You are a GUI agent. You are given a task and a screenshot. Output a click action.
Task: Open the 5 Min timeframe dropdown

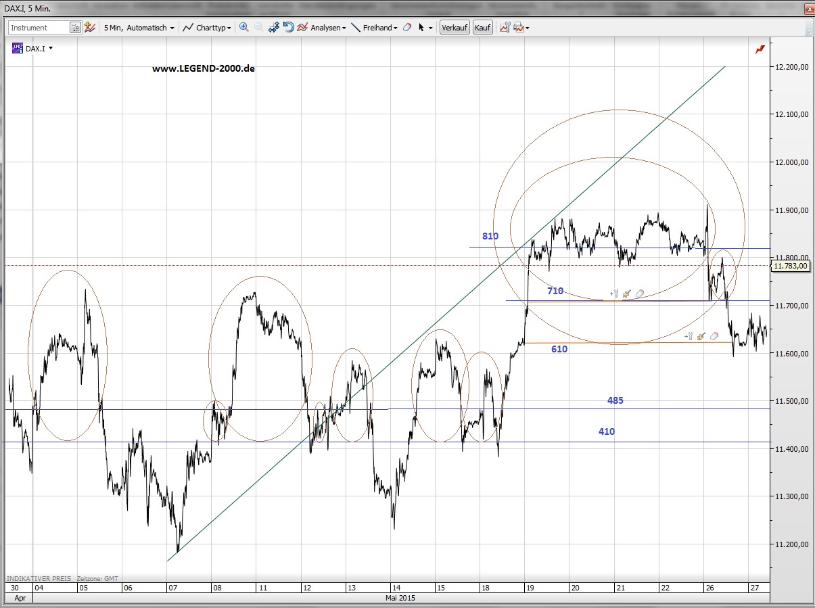pos(139,27)
